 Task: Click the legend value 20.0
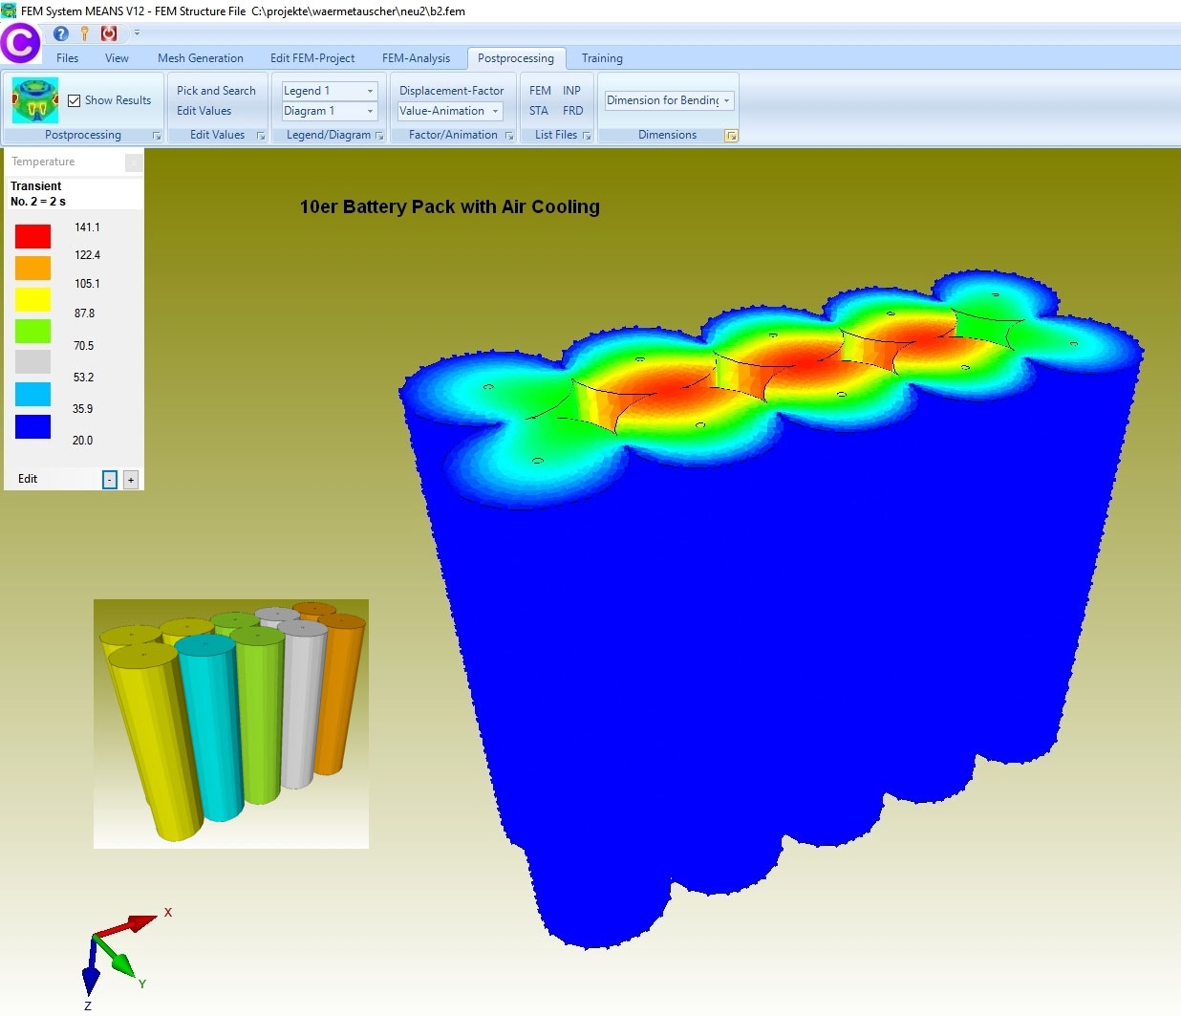coord(82,441)
